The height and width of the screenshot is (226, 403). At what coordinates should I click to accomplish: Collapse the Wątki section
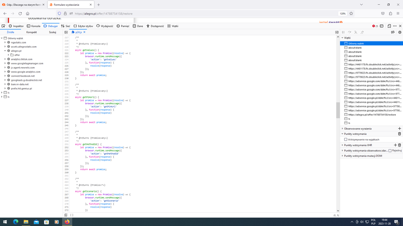tap(342, 38)
